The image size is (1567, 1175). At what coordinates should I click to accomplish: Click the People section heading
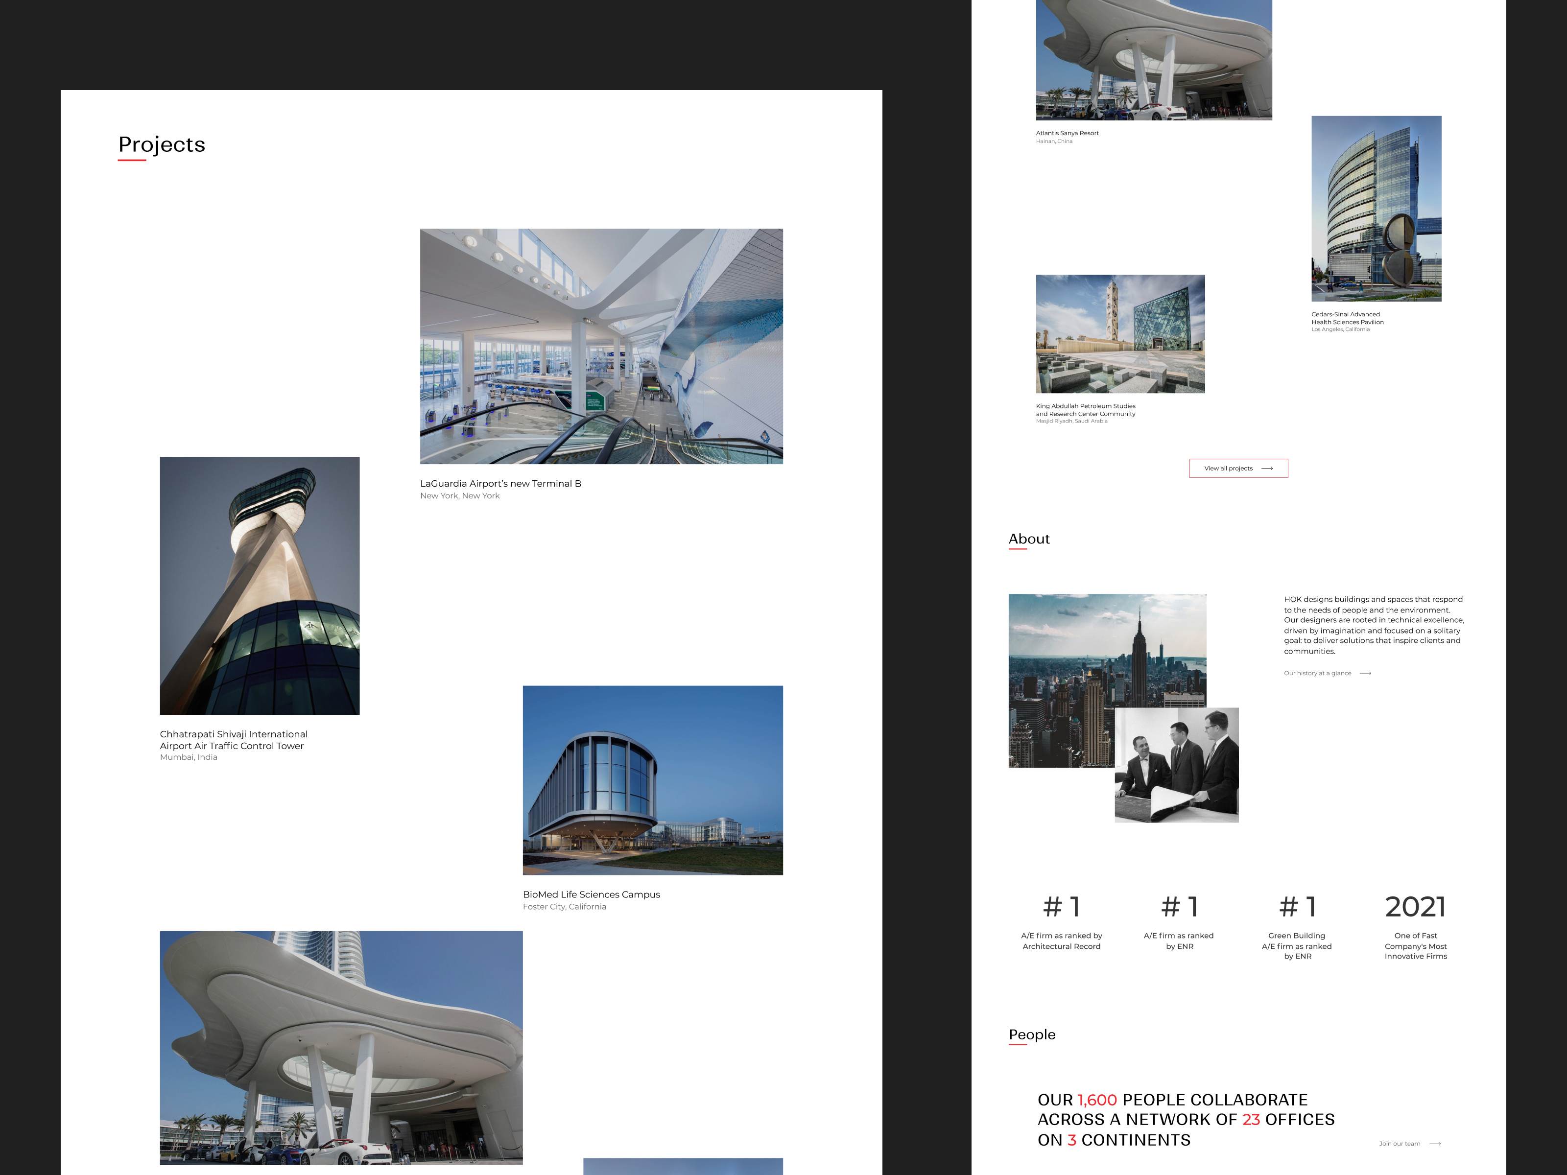click(1031, 1034)
